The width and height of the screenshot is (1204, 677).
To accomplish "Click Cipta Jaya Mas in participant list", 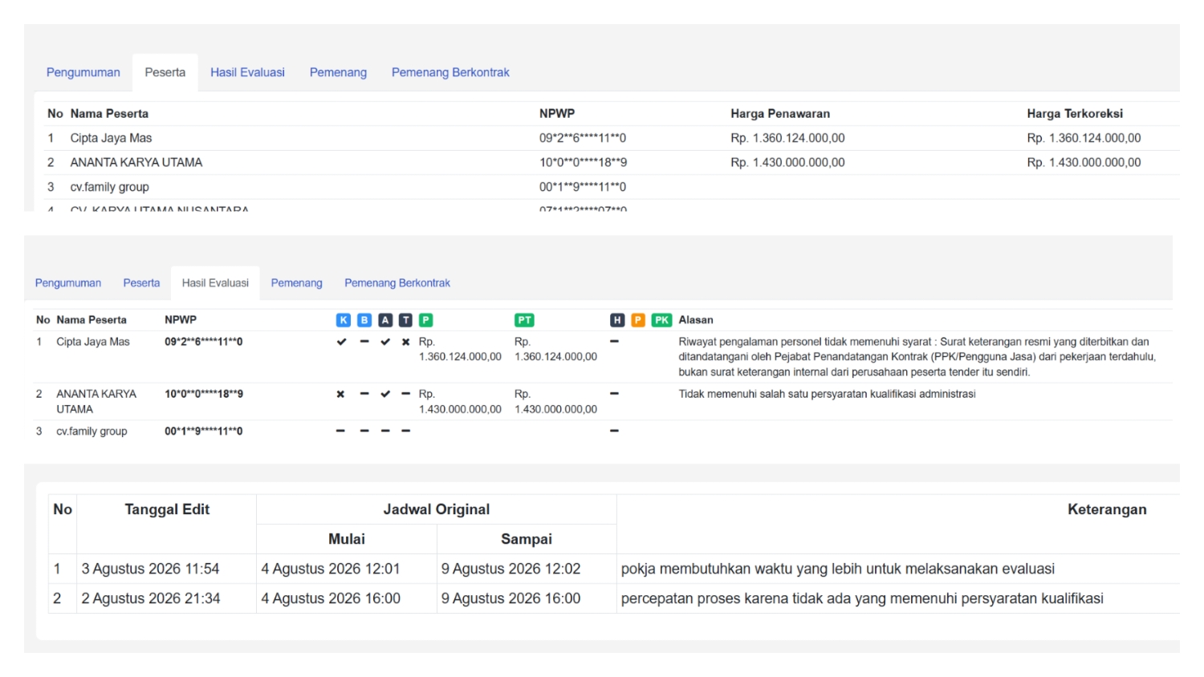I will [x=111, y=138].
